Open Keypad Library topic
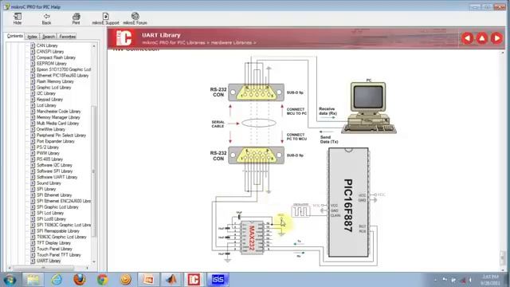The width and height of the screenshot is (510, 287). tap(49, 99)
